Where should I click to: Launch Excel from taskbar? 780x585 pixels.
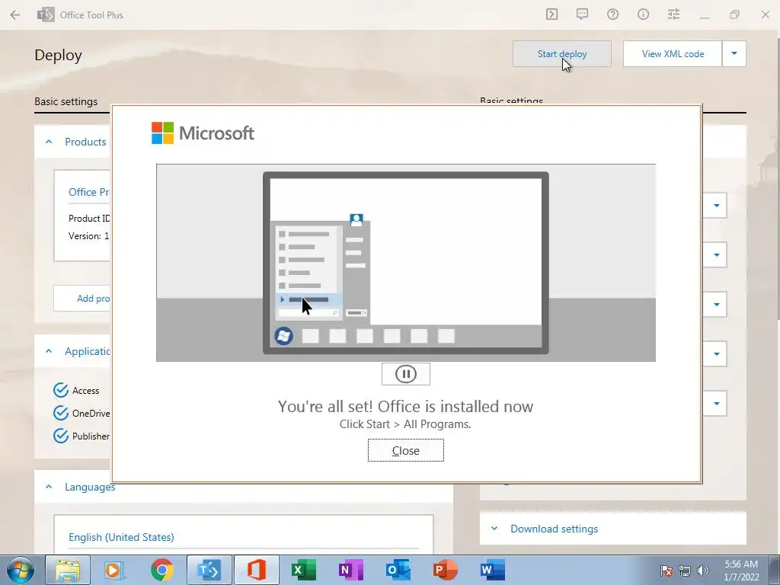tap(303, 570)
